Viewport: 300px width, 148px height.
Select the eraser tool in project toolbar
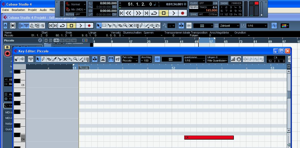[x=120, y=25]
